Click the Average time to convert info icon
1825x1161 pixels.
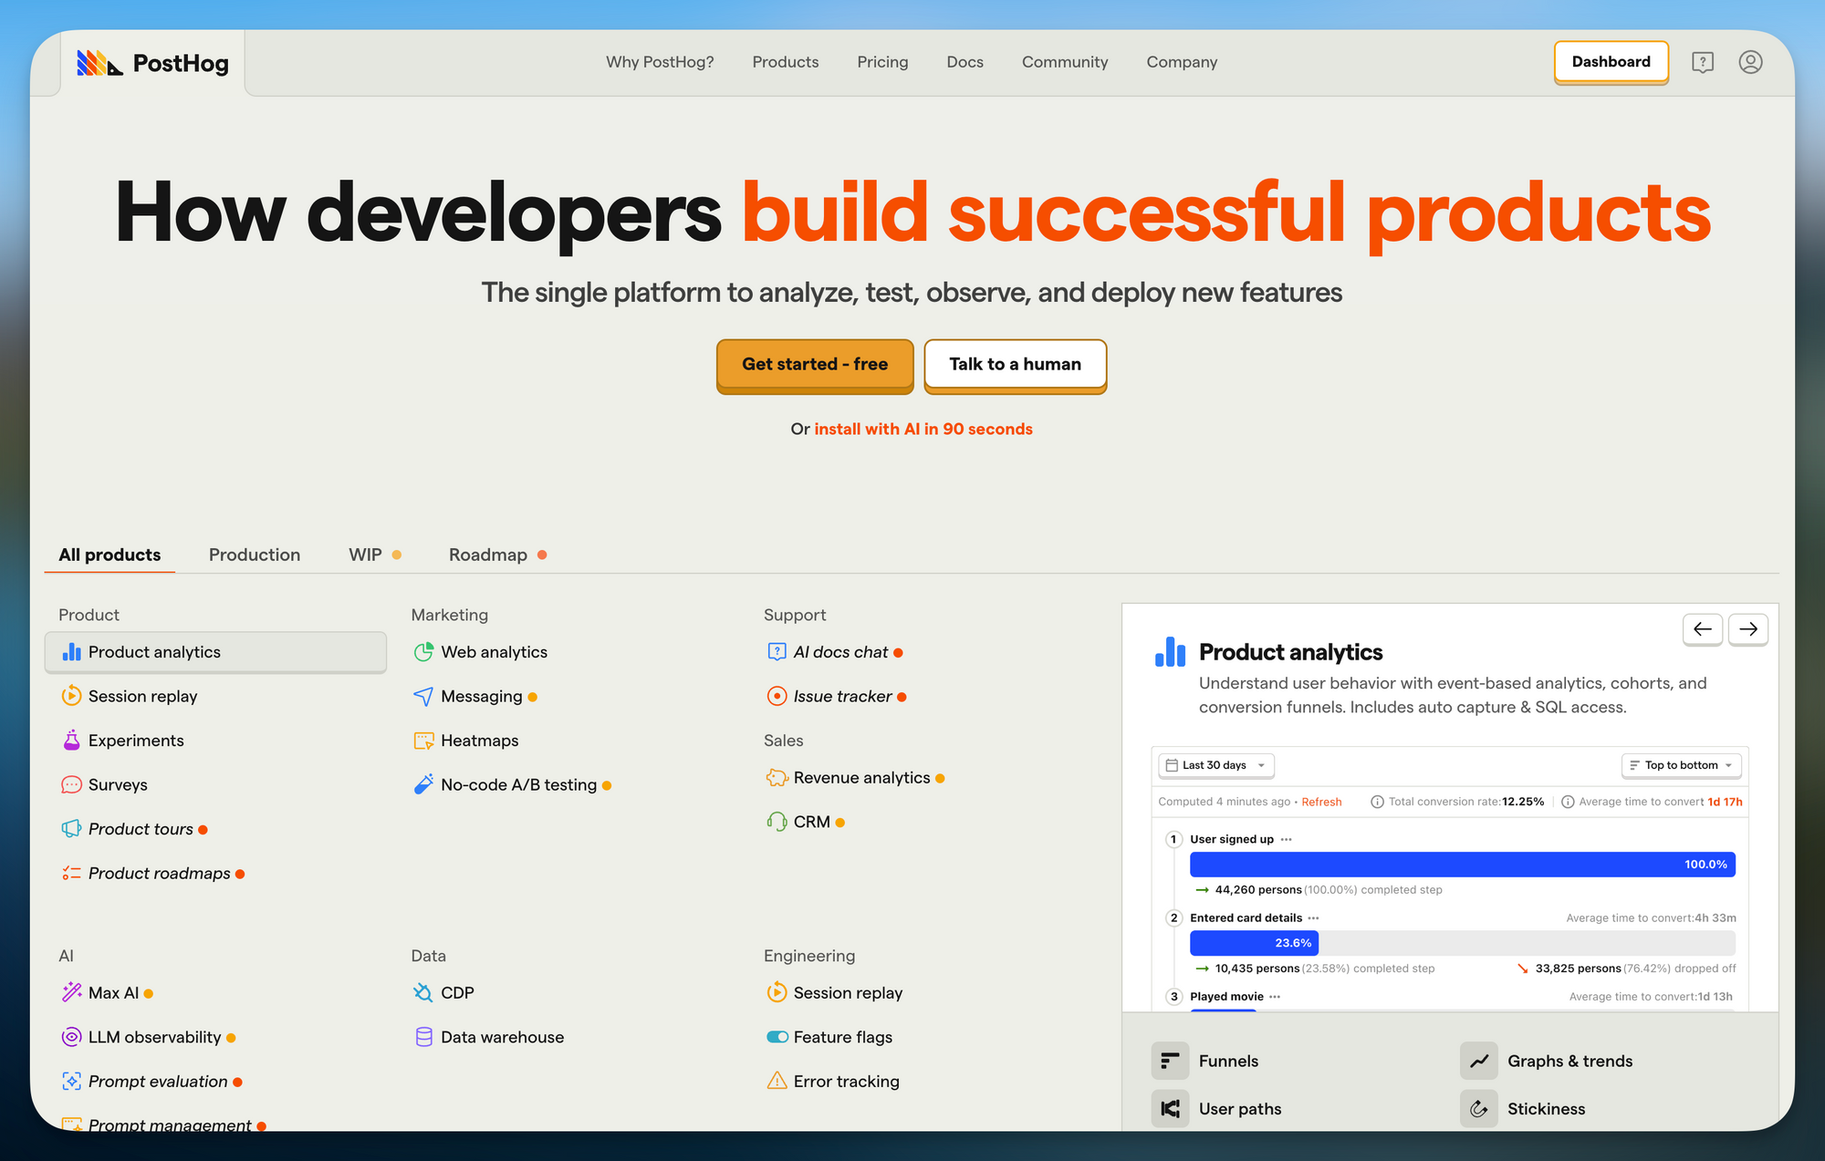click(x=1568, y=802)
